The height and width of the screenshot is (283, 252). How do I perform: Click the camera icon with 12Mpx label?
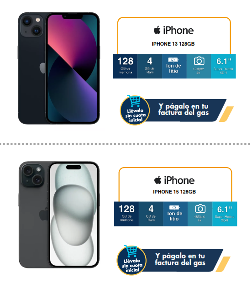199,61
